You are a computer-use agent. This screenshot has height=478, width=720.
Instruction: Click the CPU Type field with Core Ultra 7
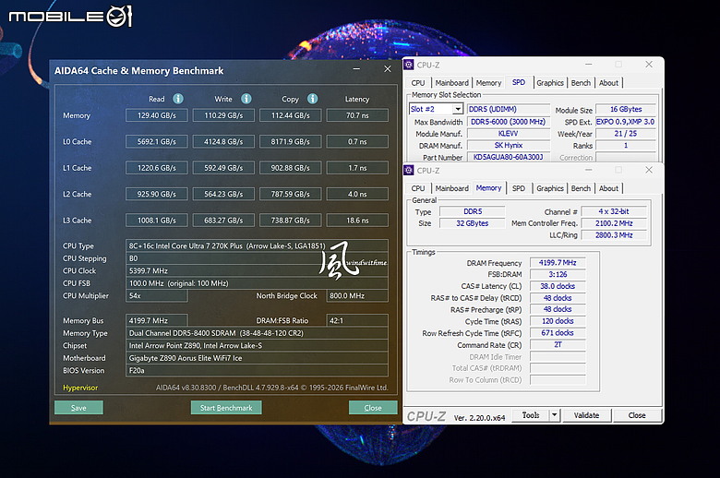257,245
